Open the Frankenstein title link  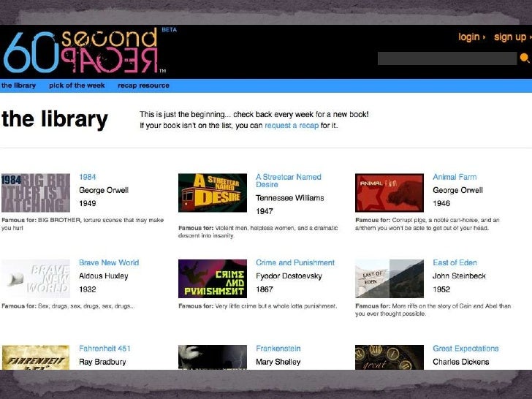click(278, 349)
